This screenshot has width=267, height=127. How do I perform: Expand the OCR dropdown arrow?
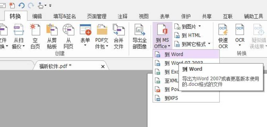point(240,45)
